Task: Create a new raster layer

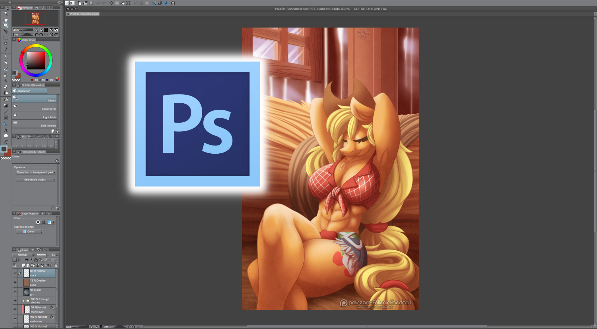Action: coord(24,265)
